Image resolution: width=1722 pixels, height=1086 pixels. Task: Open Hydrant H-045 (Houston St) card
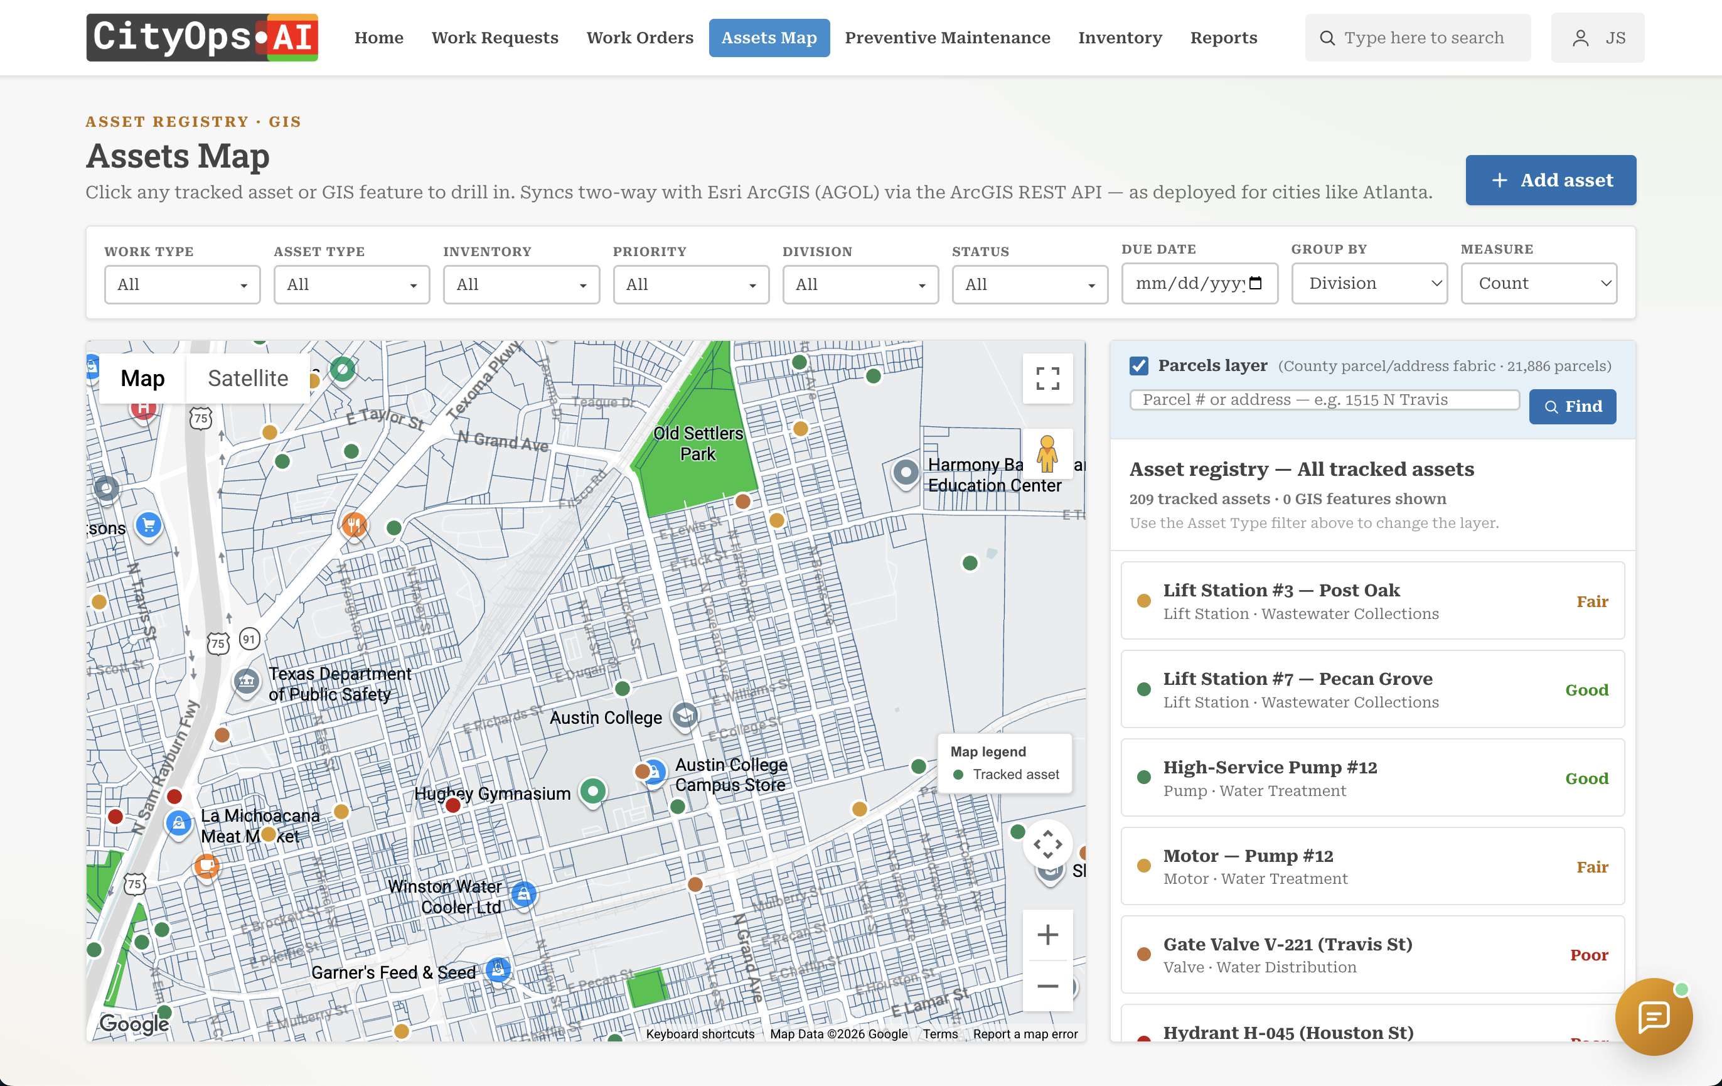click(1372, 1024)
